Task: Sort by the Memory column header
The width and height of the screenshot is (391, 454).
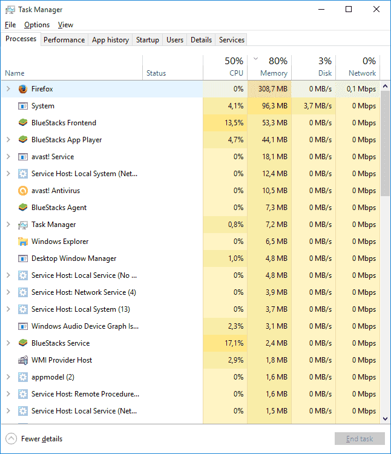Action: (269, 68)
